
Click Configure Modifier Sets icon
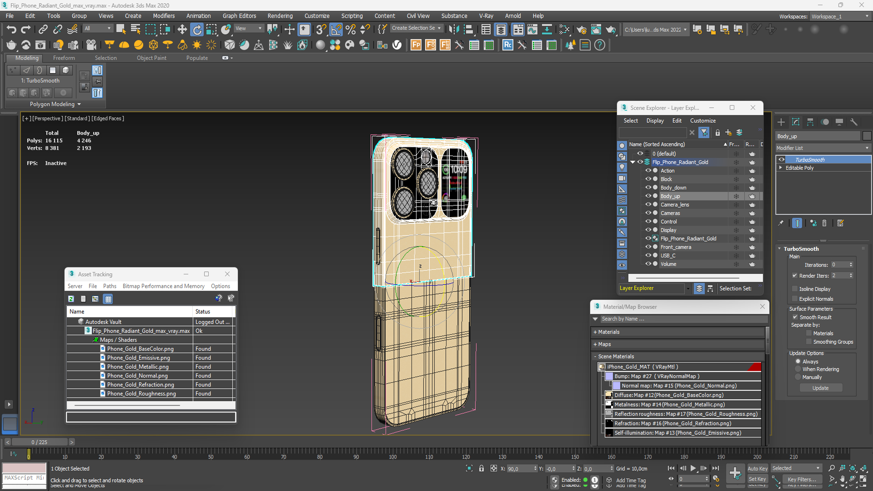(x=840, y=223)
